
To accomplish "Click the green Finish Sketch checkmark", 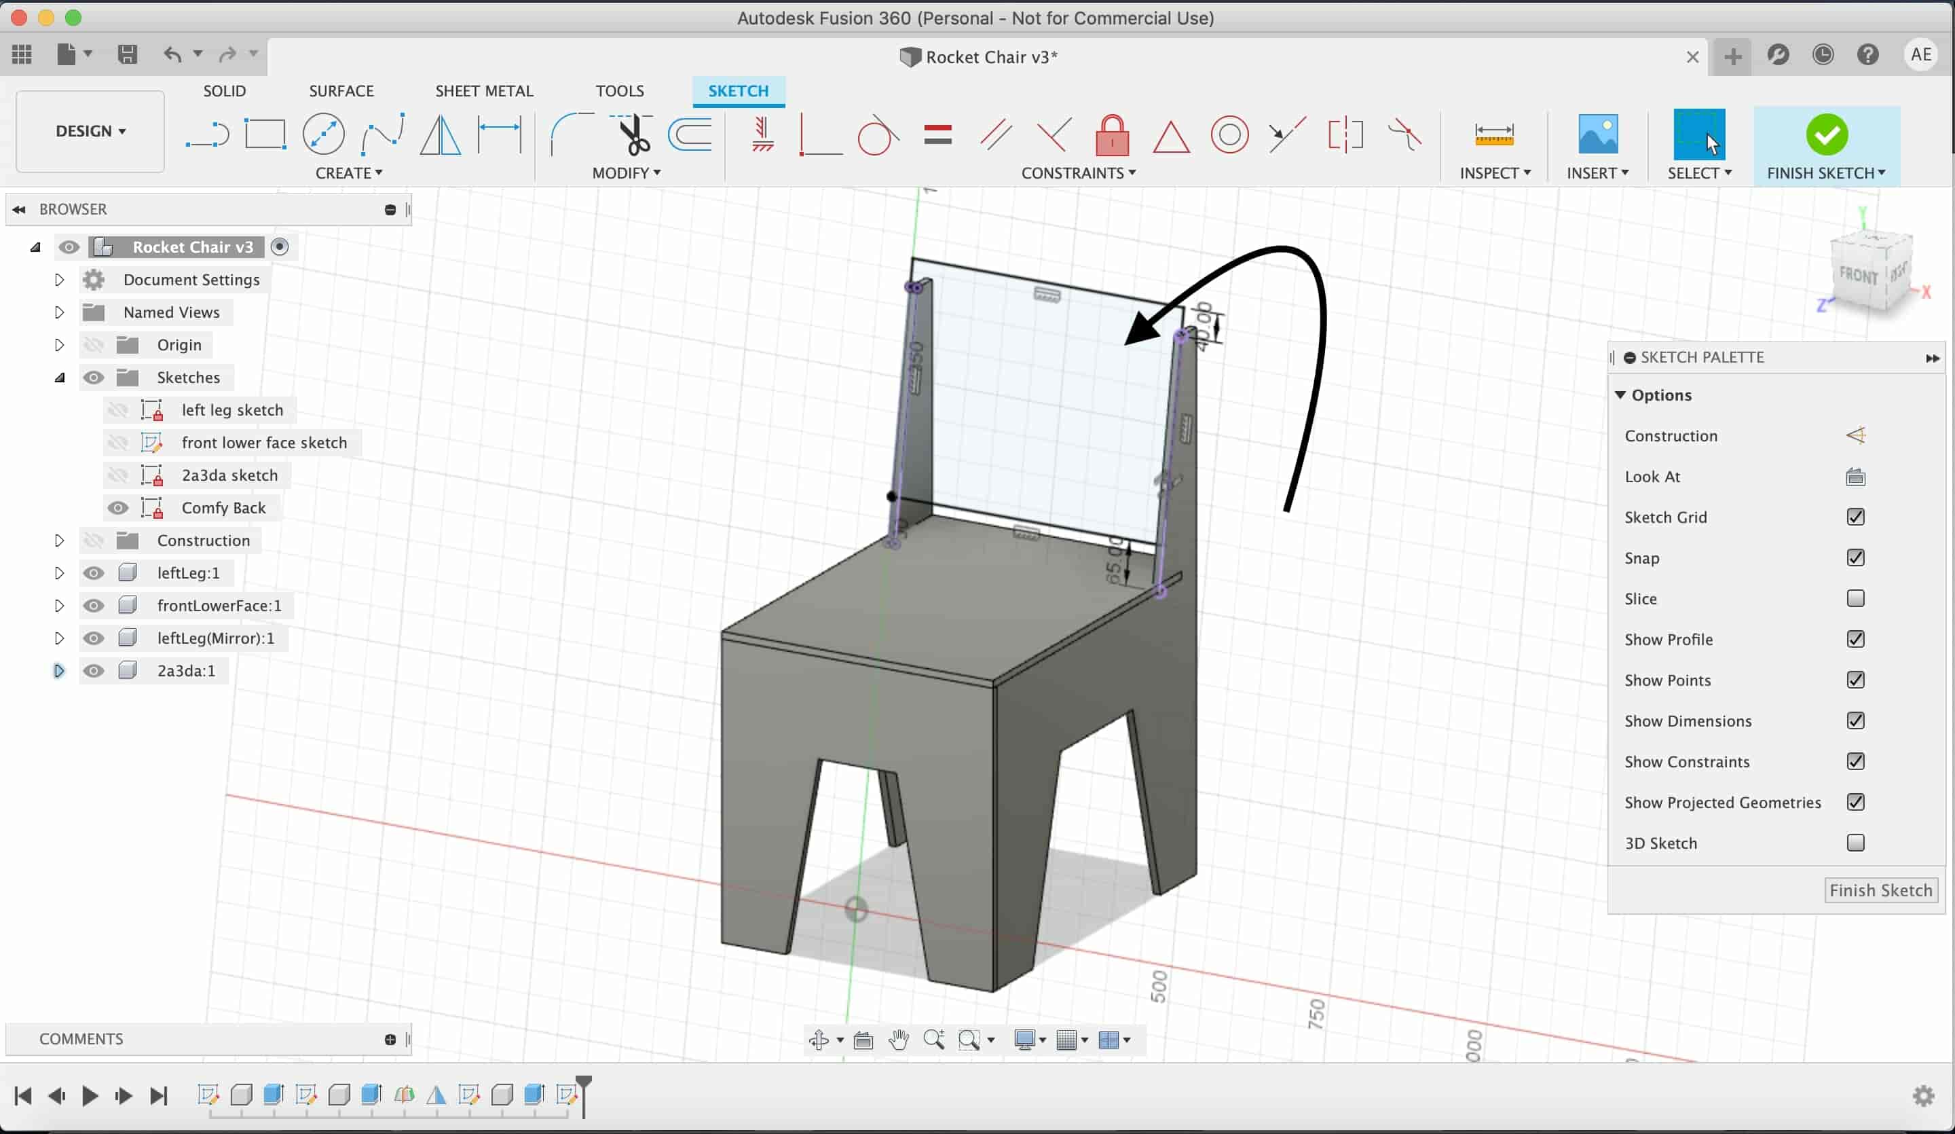I will click(x=1826, y=134).
